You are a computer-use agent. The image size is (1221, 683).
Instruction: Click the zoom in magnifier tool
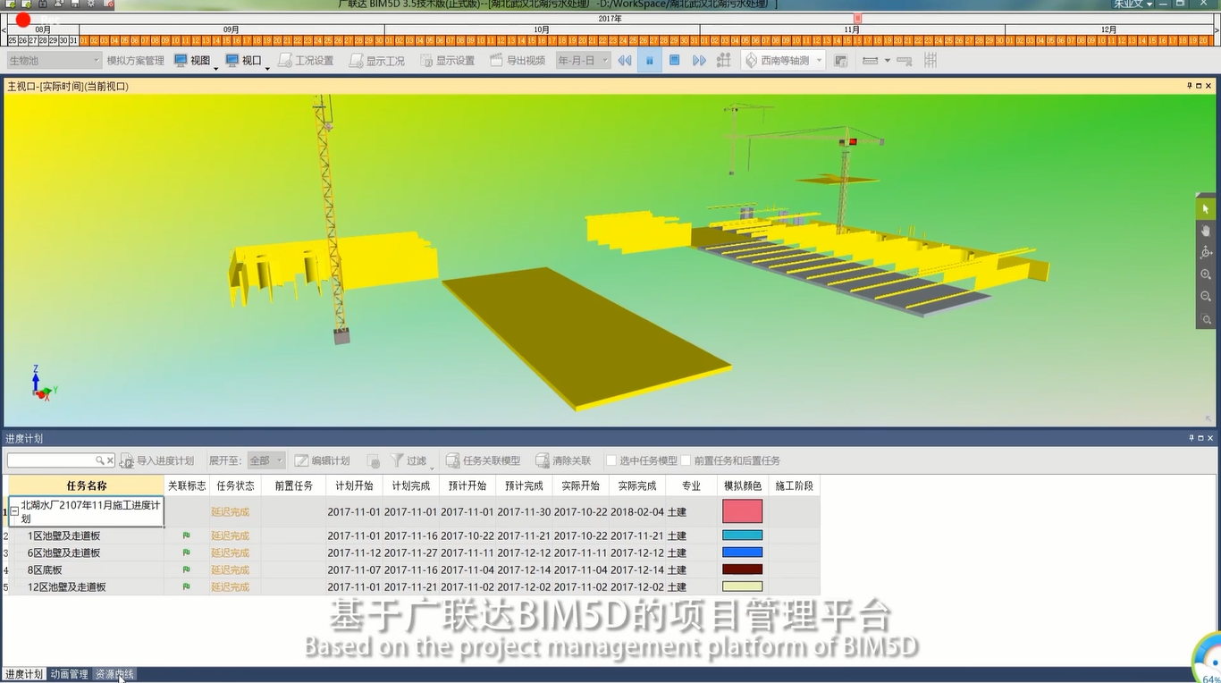[x=1206, y=274]
